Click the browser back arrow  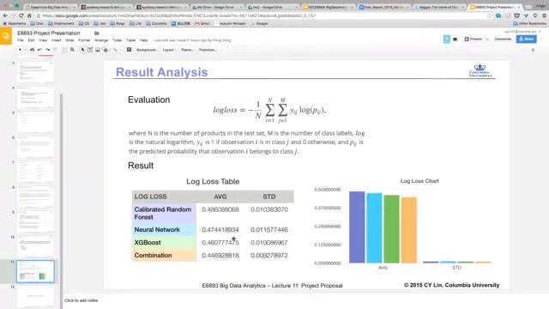click(5, 15)
